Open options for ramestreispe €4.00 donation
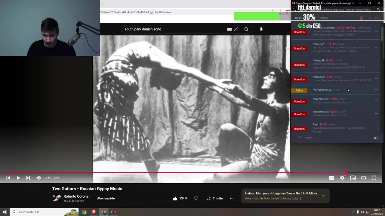 376,101
